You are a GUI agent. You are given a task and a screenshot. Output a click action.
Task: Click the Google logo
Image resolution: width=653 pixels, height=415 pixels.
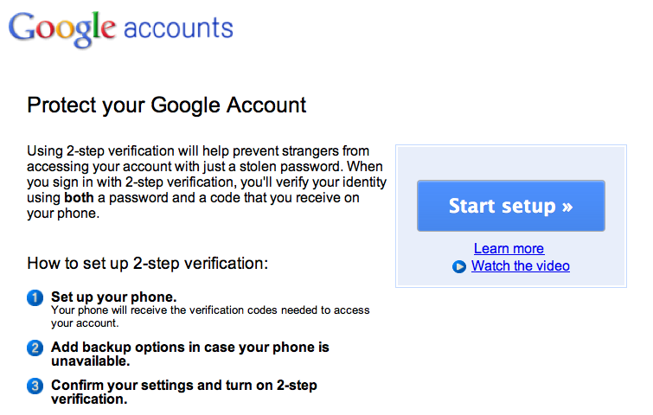62,29
